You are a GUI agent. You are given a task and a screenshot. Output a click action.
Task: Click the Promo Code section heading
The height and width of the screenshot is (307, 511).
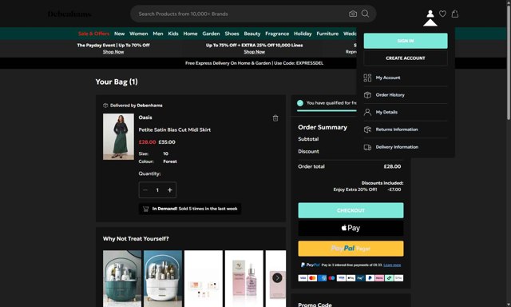coord(315,305)
